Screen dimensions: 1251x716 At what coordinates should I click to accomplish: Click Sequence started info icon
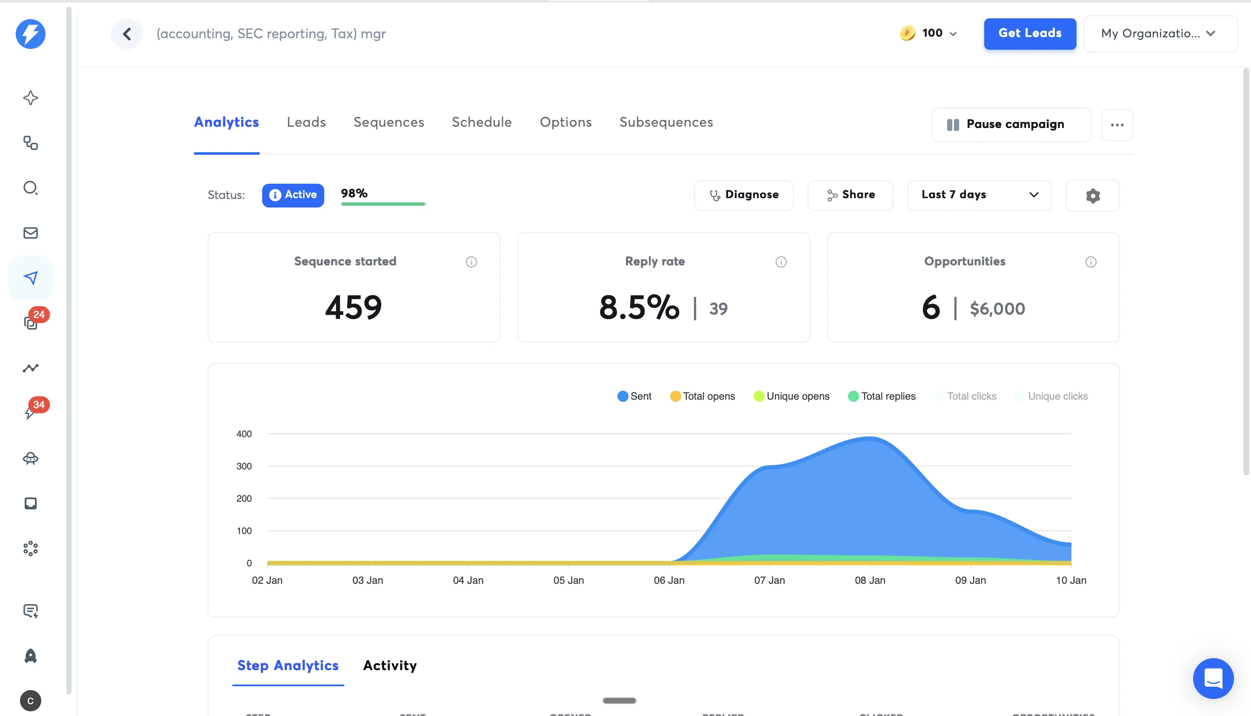[471, 261]
